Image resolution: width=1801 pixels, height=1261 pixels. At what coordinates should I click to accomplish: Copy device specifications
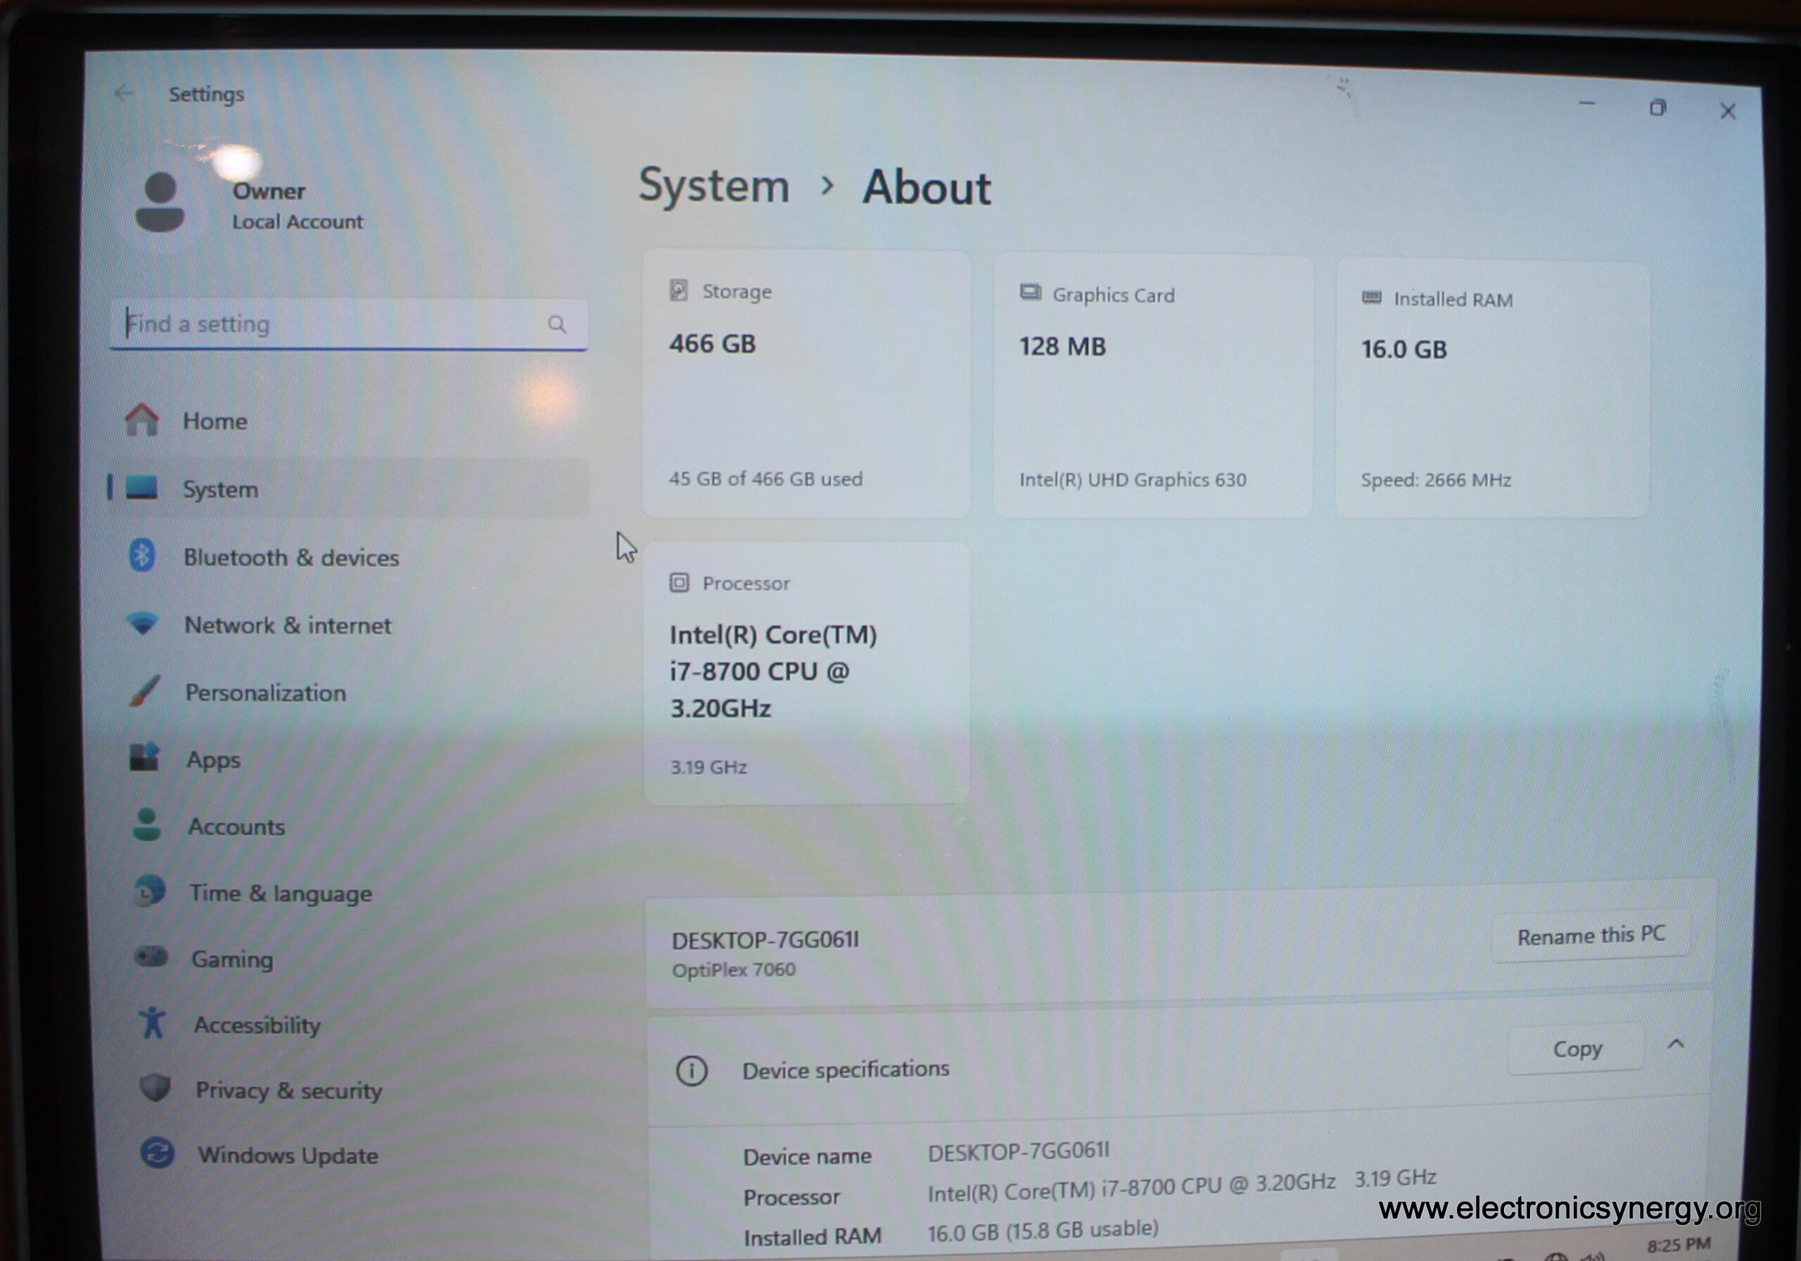pyautogui.click(x=1577, y=1049)
